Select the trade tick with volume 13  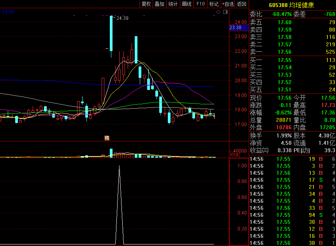(x=292, y=173)
